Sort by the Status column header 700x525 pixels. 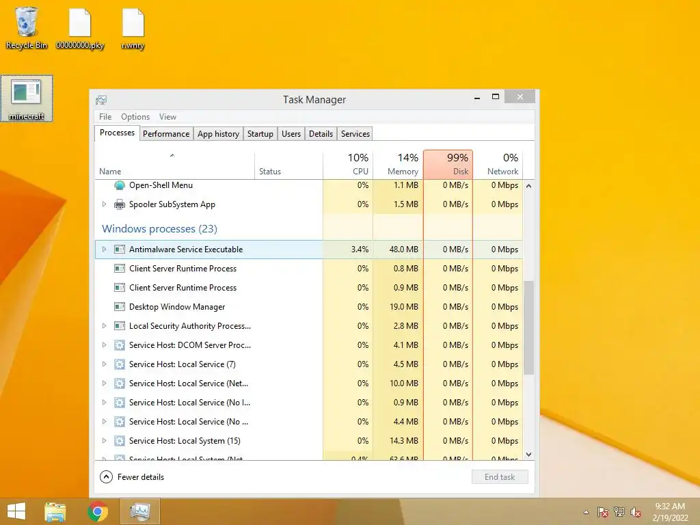pos(289,164)
